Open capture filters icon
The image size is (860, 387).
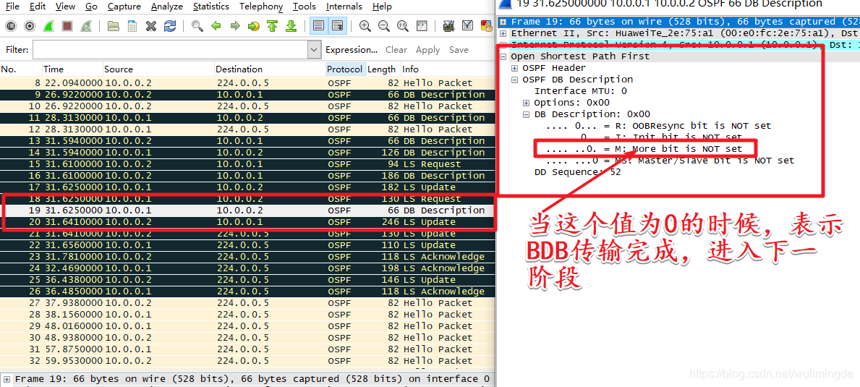(448, 26)
